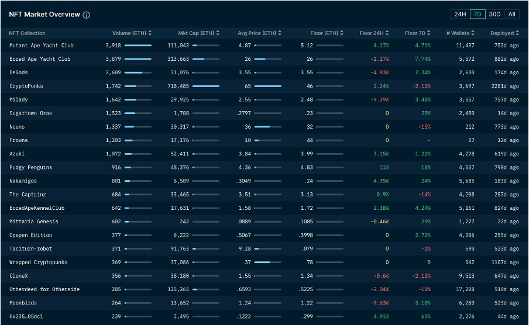
Task: Click the Bored Ape Yacht Club volume bar
Action: point(138,59)
